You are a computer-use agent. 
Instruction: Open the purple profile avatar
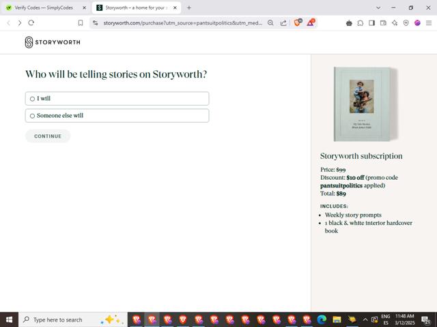(x=417, y=23)
